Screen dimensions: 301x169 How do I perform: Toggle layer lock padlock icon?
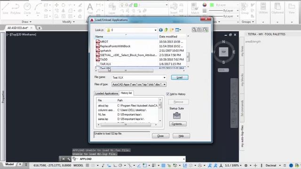point(131,5)
